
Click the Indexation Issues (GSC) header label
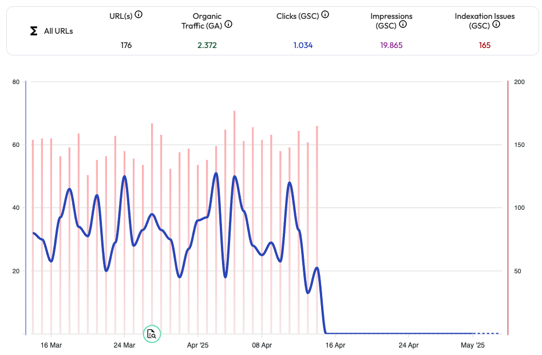pos(484,21)
